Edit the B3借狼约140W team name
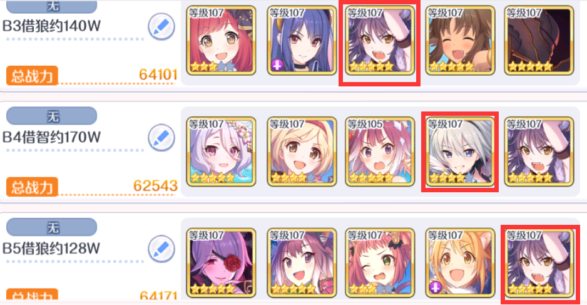Image resolution: width=587 pixels, height=305 pixels. (x=161, y=26)
